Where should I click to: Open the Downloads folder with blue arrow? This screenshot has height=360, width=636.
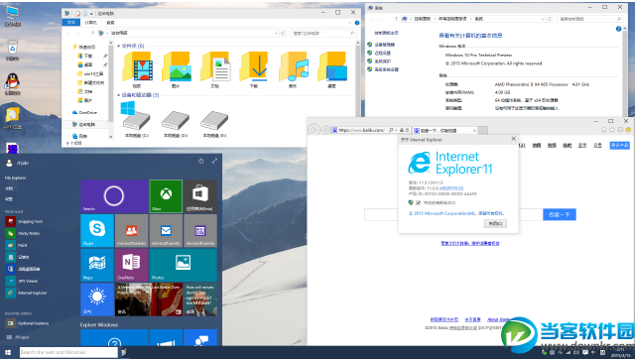(254, 68)
